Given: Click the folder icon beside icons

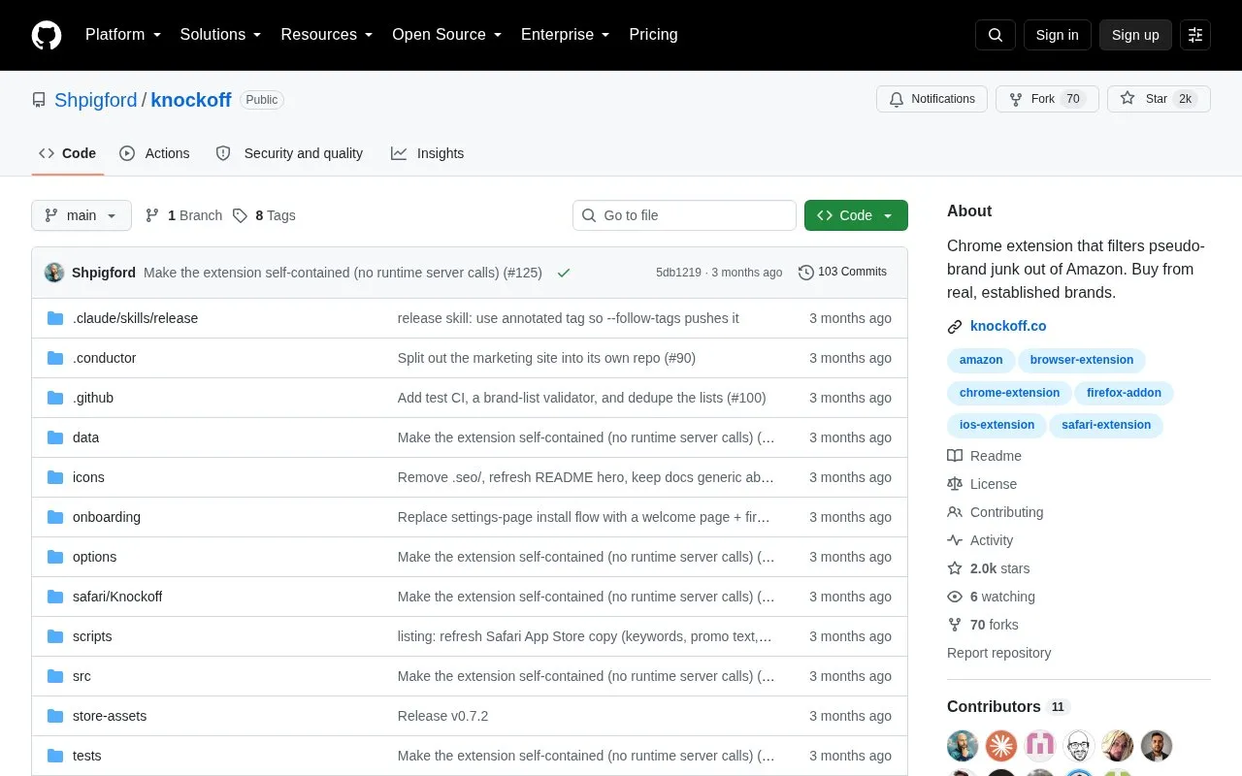Looking at the screenshot, I should 55,477.
